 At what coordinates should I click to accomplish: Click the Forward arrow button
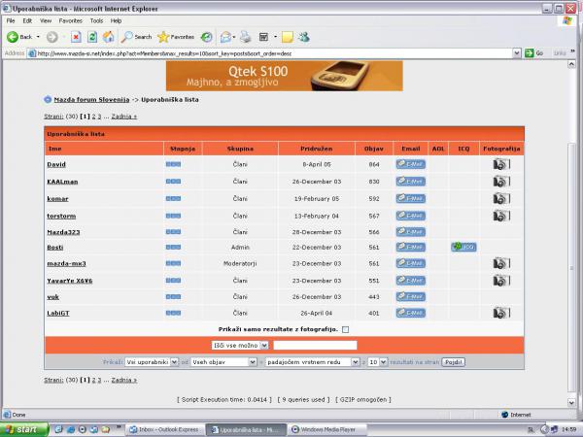(52, 37)
